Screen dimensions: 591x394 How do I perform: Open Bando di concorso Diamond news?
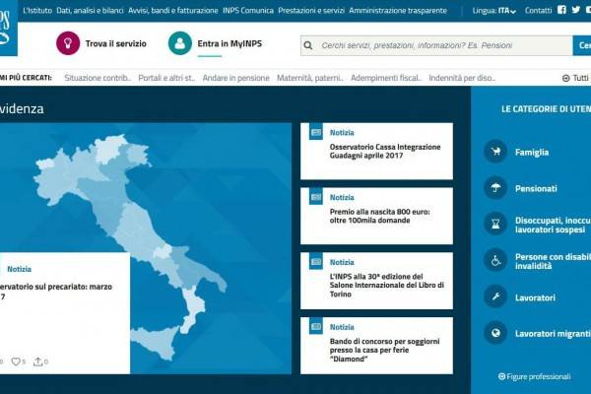[x=384, y=350]
